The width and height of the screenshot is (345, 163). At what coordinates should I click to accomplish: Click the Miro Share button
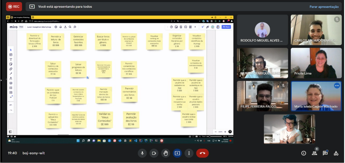226,27
